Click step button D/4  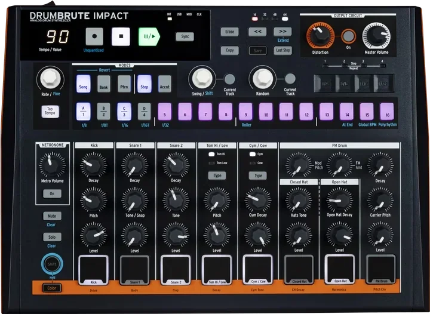pyautogui.click(x=145, y=112)
